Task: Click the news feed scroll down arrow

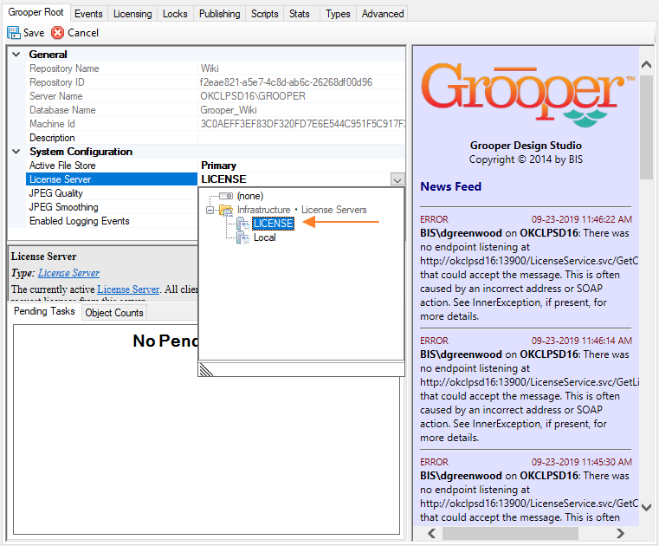Action: (x=646, y=508)
